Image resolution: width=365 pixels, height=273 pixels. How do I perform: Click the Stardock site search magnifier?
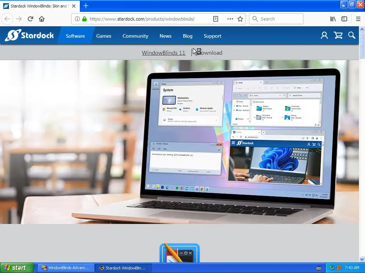pyautogui.click(x=352, y=35)
